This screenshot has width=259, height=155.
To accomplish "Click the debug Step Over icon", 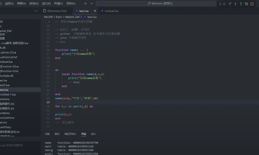I will (x=230, y=4).
